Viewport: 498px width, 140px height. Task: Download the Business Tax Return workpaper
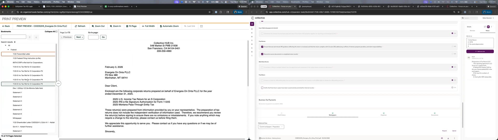pos(448,138)
